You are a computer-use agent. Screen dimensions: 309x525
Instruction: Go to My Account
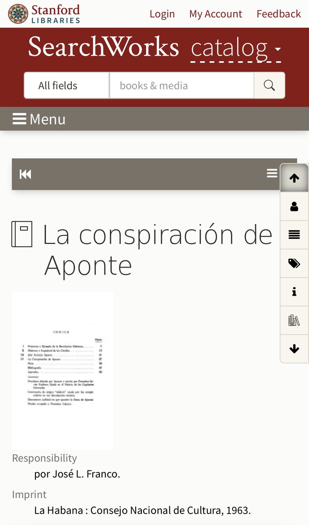215,14
